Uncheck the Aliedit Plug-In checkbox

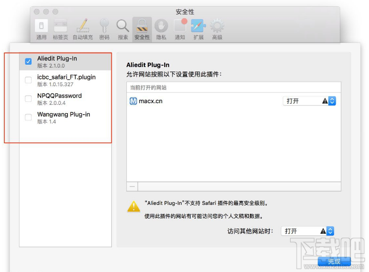(x=28, y=61)
